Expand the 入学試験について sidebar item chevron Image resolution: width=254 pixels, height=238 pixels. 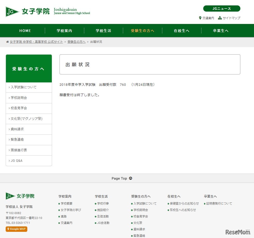[9, 87]
